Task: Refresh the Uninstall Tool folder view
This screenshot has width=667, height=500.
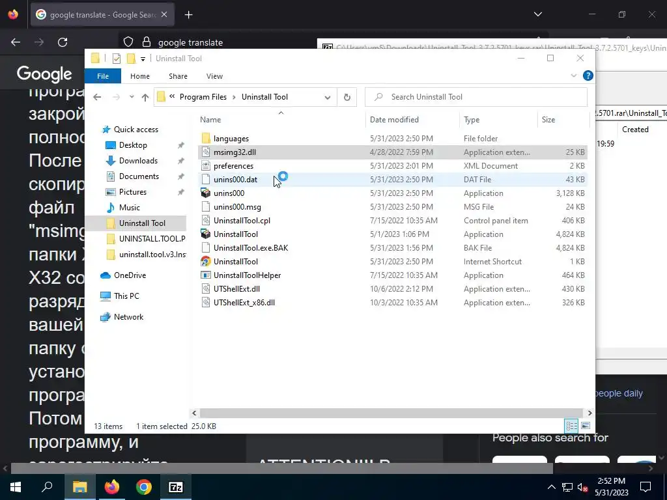Action: pyautogui.click(x=347, y=97)
